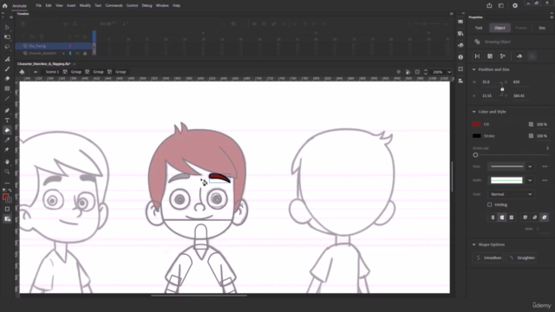
Task: Open the workspace switcher icon
Action: [501, 6]
